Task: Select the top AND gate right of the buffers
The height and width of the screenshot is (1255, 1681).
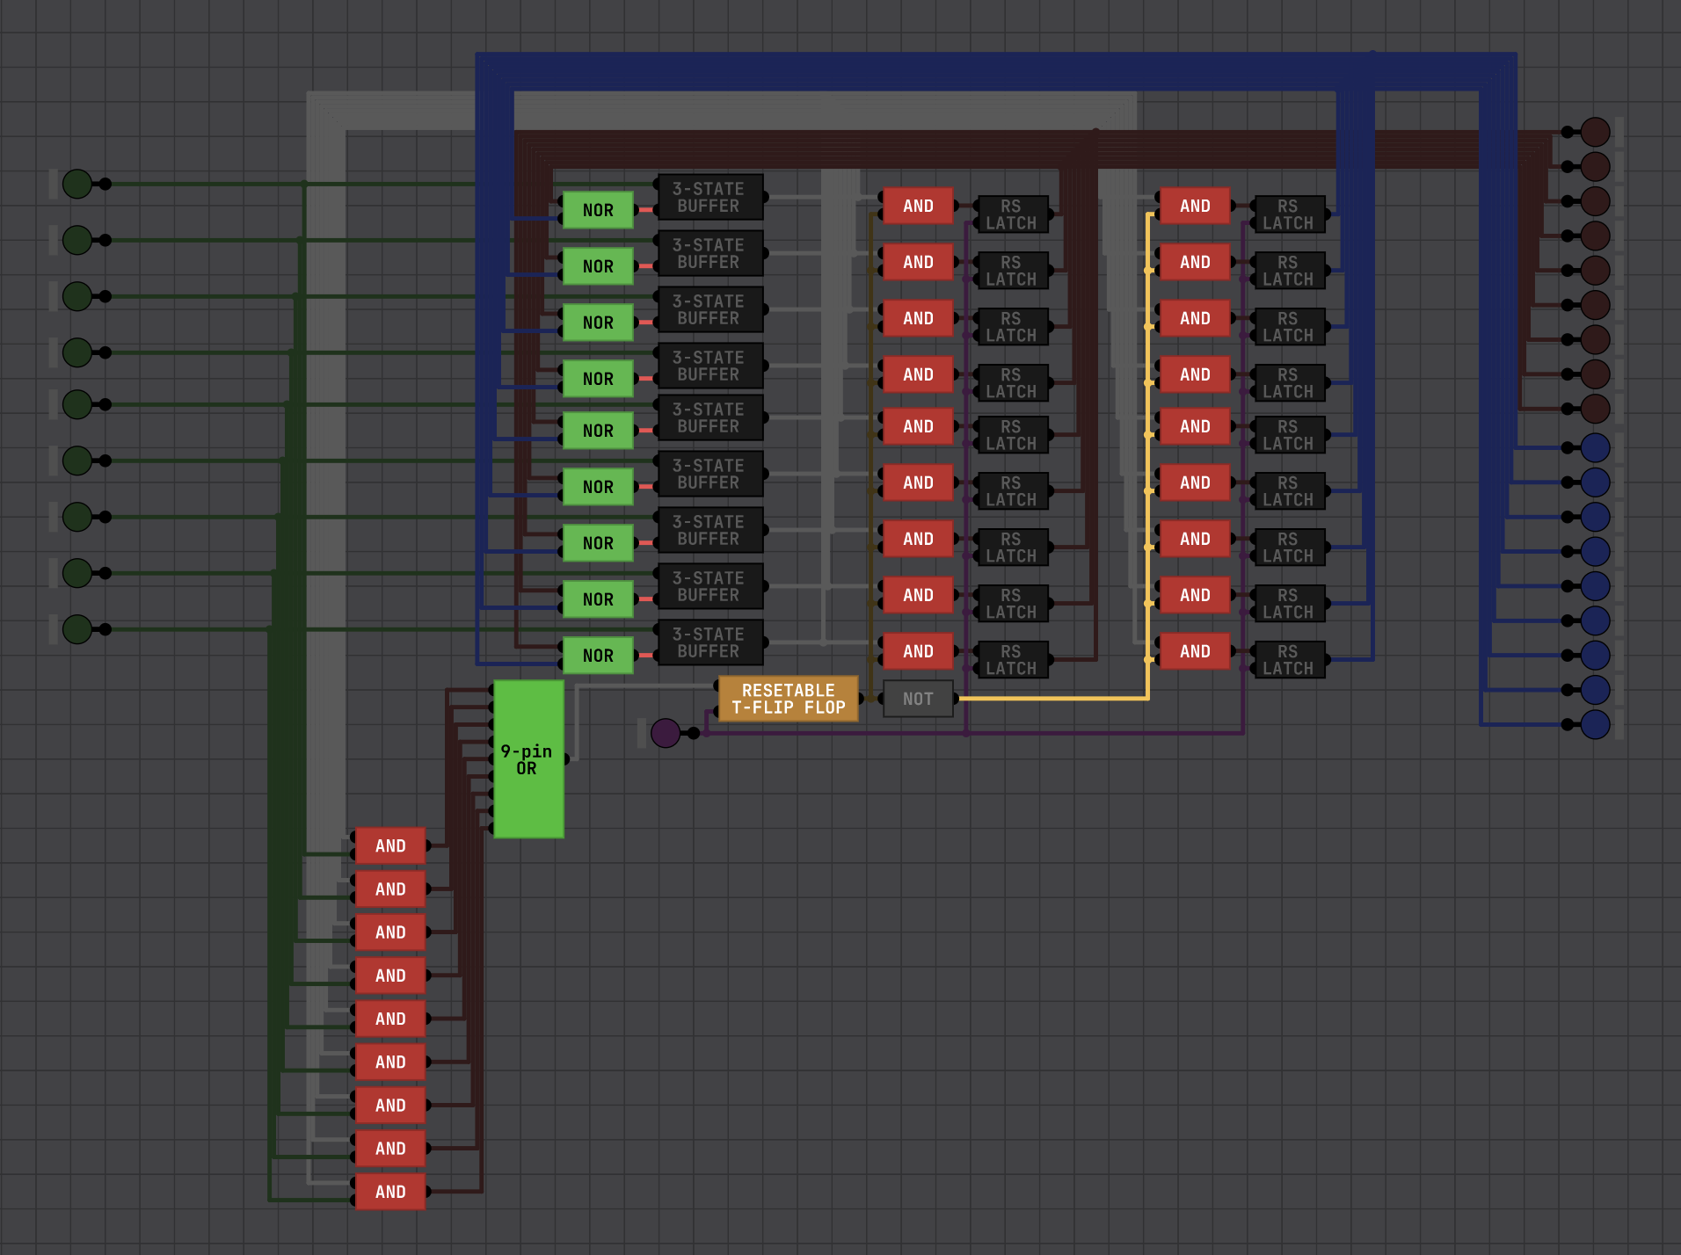Action: click(918, 206)
